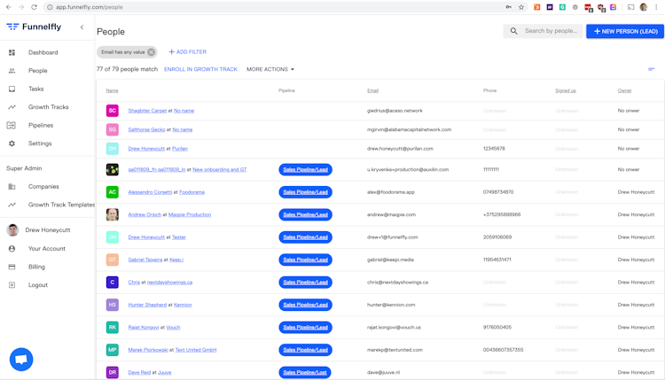This screenshot has width=665, height=380.
Task: Click the AC avatar for Alessandro Corsetti
Action: (113, 192)
